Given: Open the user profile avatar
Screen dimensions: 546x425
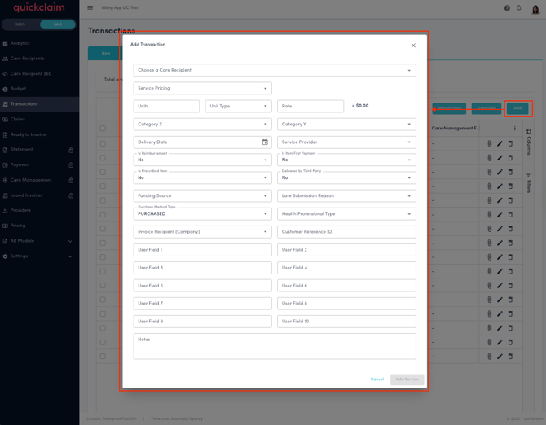Looking at the screenshot, I should pyautogui.click(x=535, y=9).
